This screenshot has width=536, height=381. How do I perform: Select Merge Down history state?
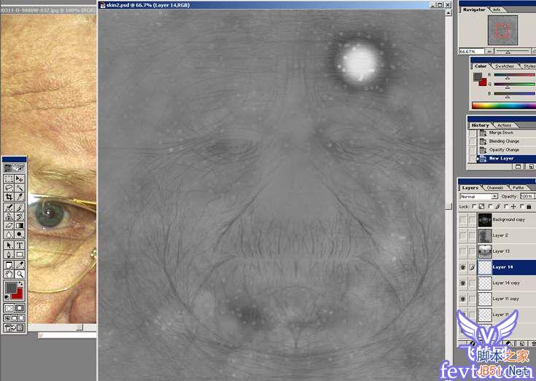coord(506,133)
